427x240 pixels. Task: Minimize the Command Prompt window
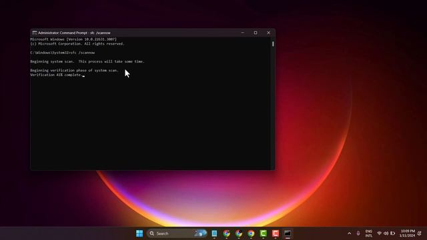pyautogui.click(x=243, y=33)
